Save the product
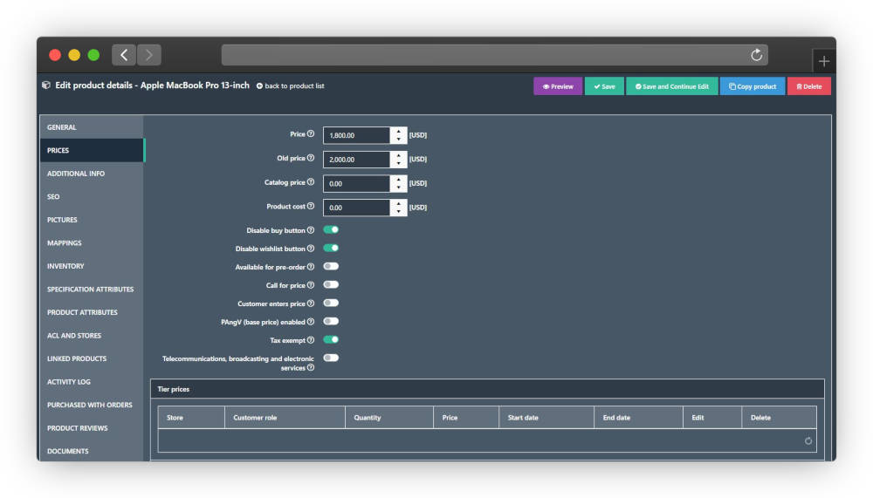This screenshot has height=498, width=873. tap(604, 86)
